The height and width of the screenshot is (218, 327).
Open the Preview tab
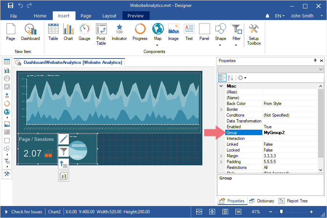tap(136, 16)
